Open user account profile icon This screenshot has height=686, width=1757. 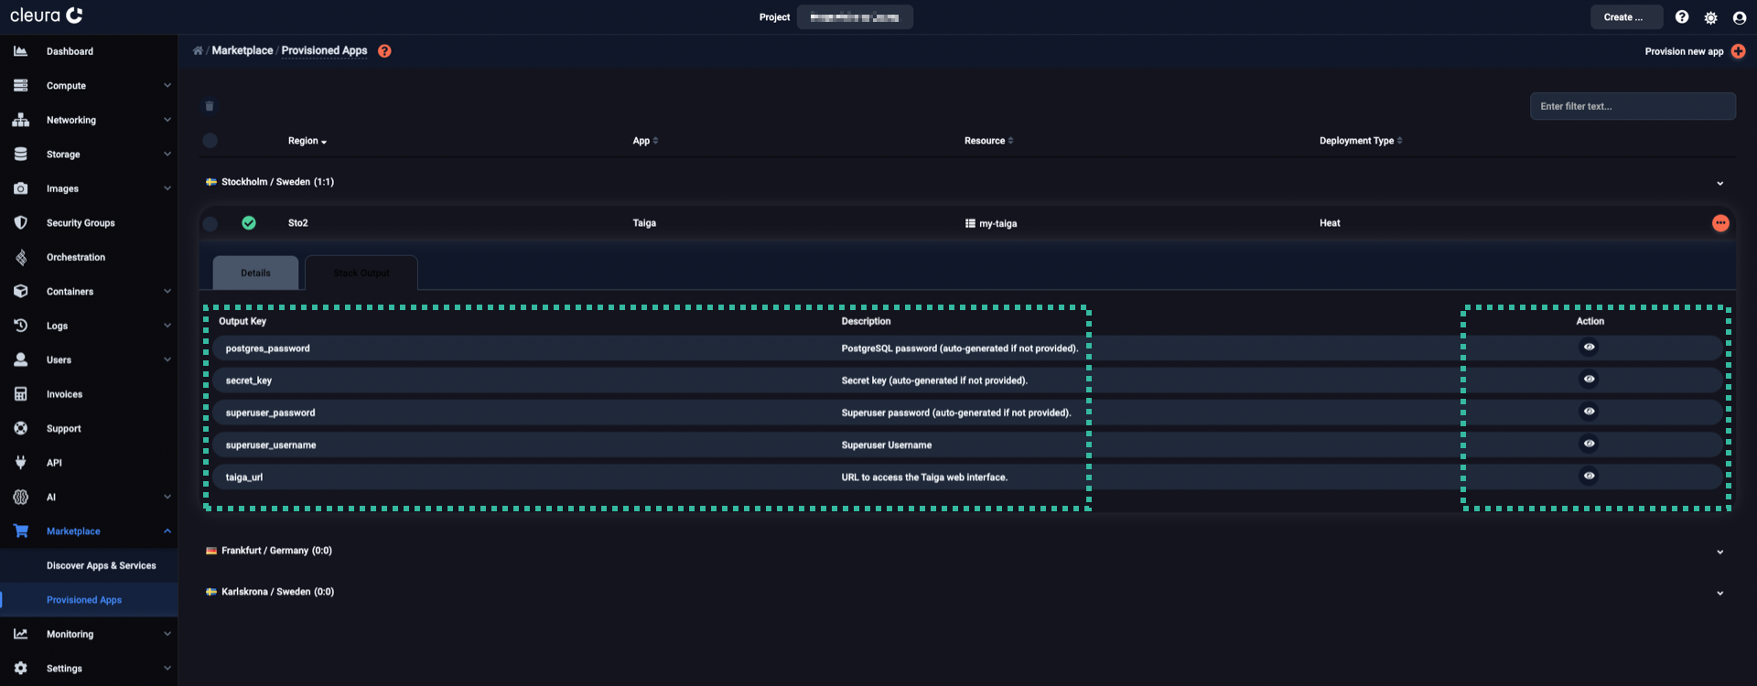click(1740, 17)
